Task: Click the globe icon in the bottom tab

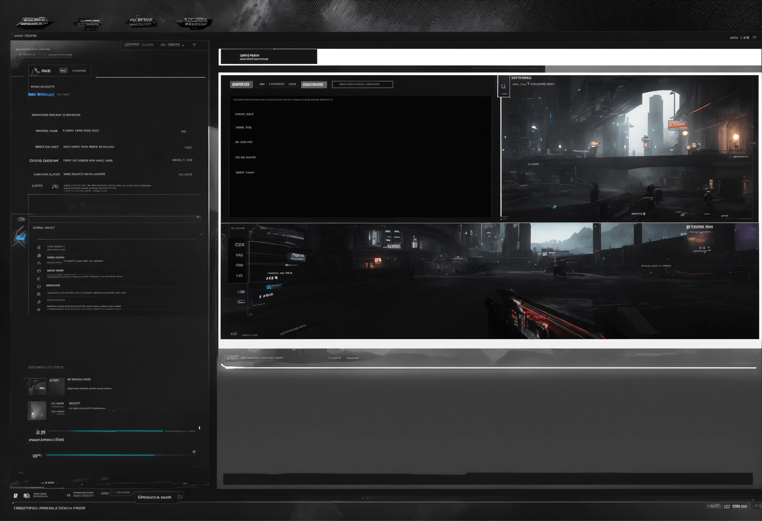Action: coord(180,497)
